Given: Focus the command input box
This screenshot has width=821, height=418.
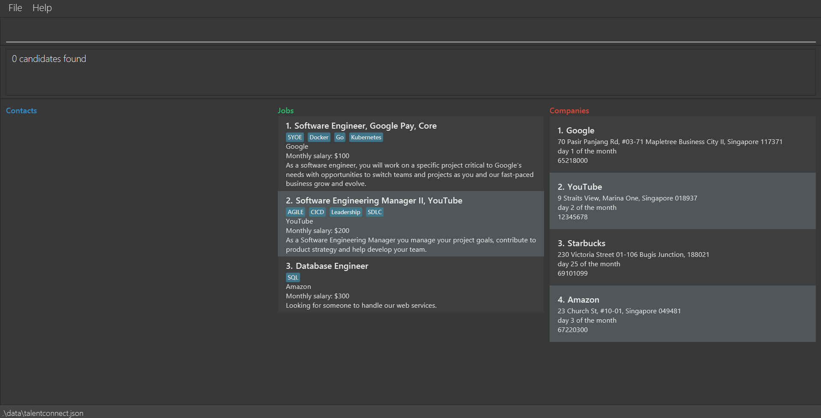Looking at the screenshot, I should 410,31.
